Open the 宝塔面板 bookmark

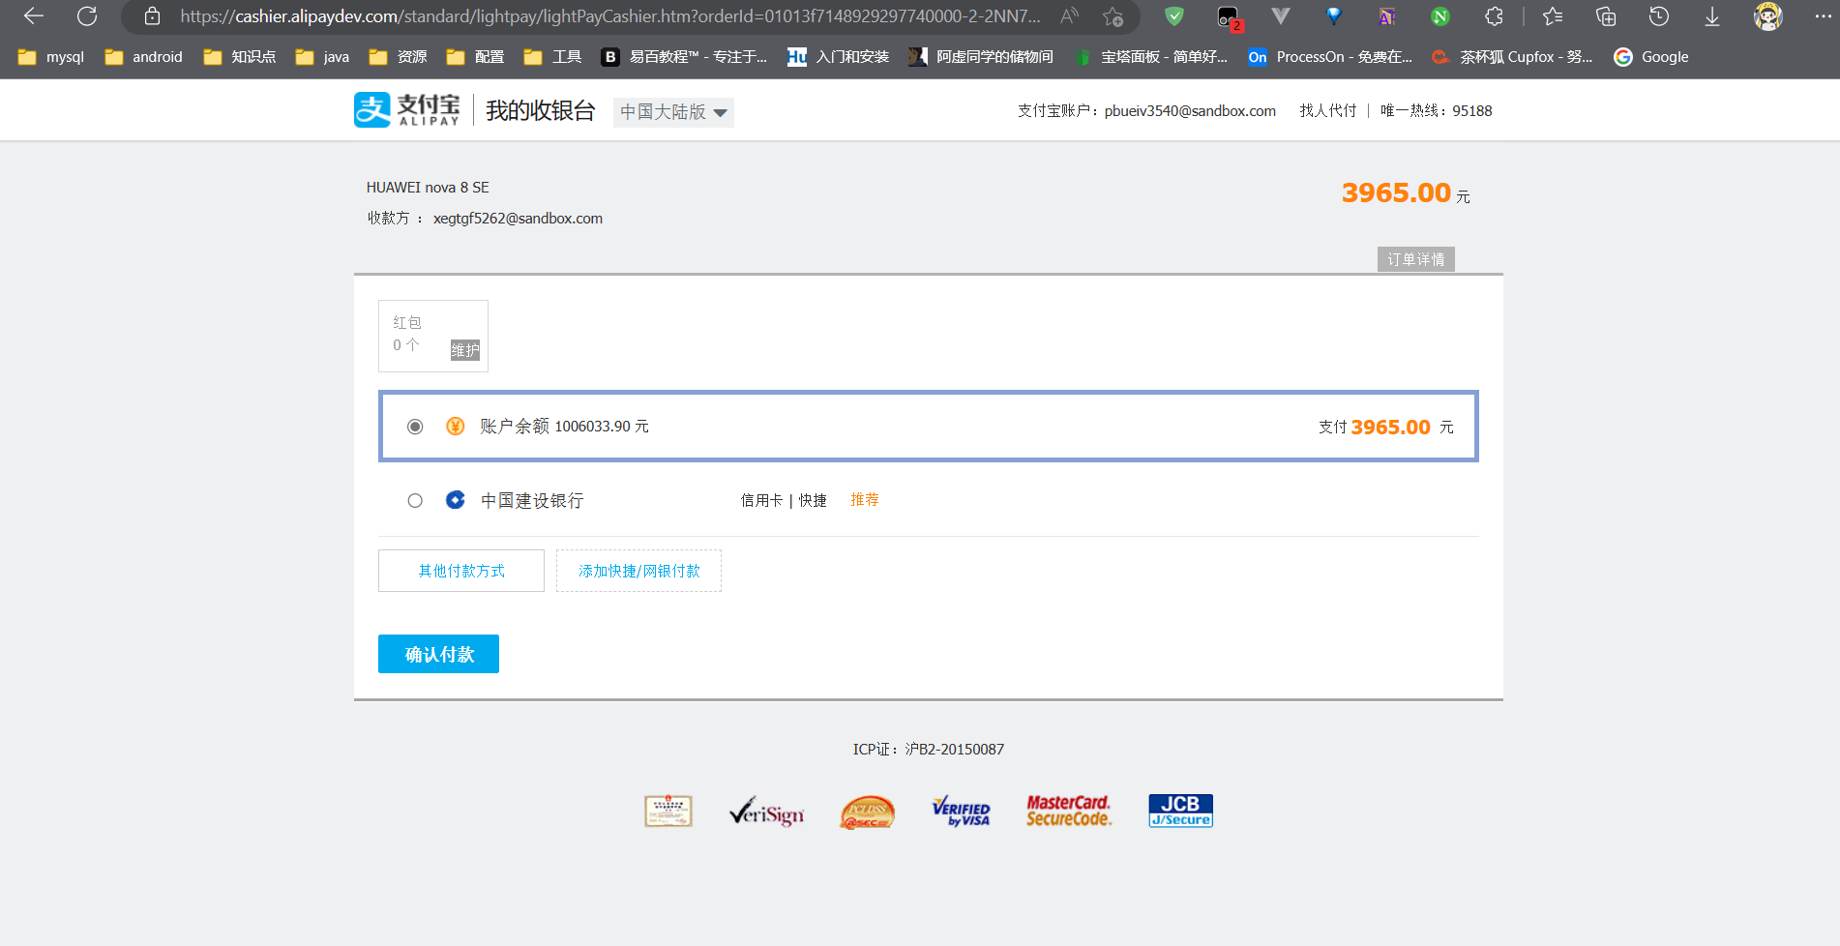[1151, 57]
